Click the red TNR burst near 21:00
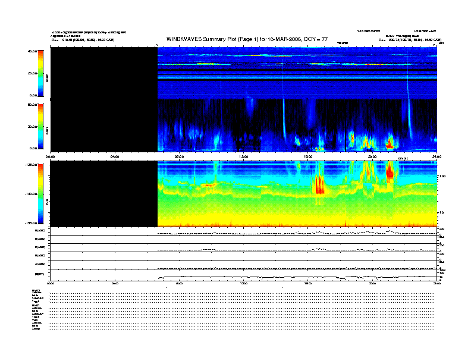The image size is (471, 364). [390, 172]
